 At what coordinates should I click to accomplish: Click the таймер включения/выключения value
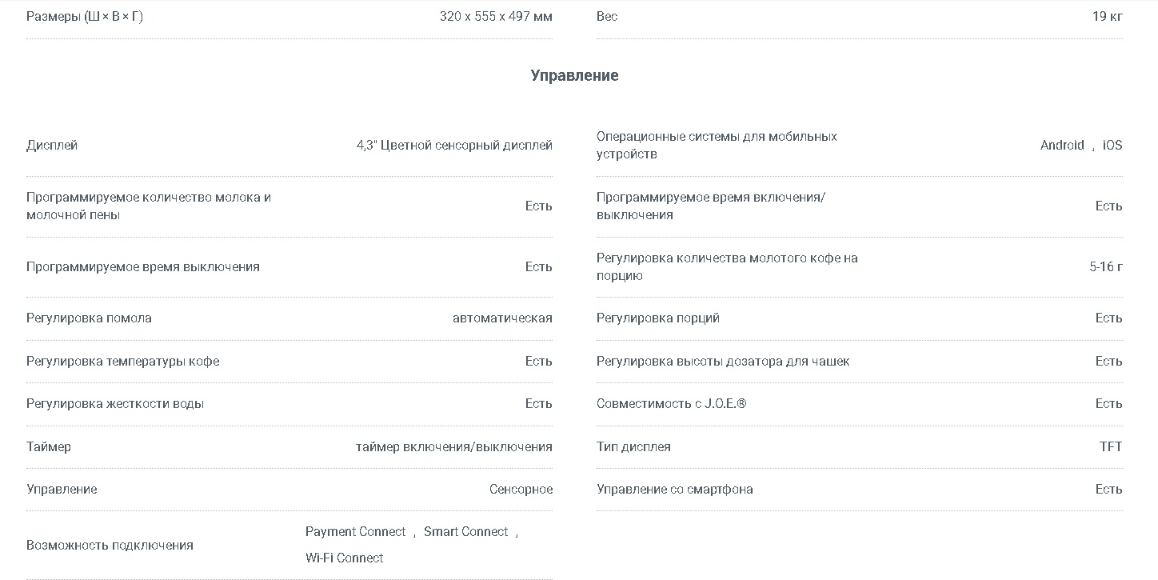454,447
